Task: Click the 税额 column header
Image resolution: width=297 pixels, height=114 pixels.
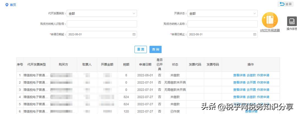Action: point(126,65)
